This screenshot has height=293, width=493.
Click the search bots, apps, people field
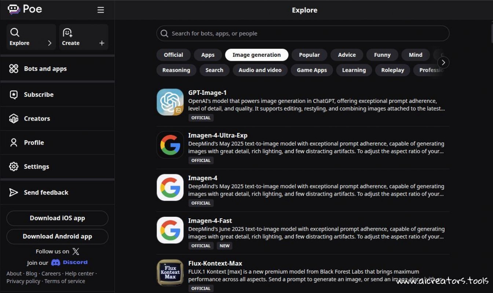point(303,33)
